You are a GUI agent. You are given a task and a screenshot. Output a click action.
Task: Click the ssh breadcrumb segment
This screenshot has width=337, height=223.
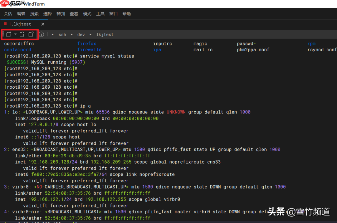62,35
